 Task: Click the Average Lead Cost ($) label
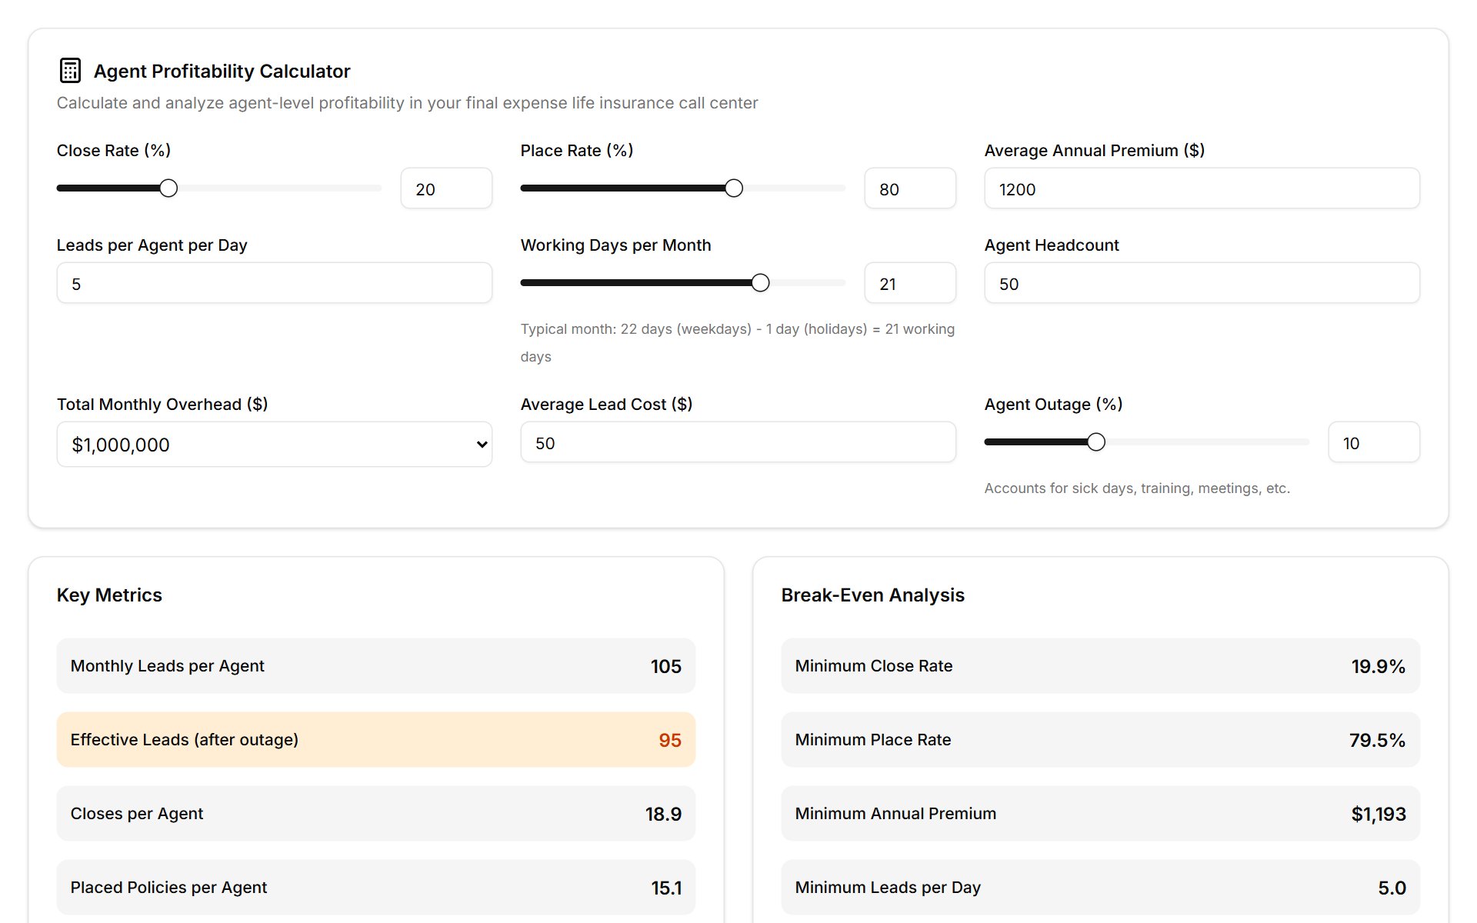coord(606,405)
